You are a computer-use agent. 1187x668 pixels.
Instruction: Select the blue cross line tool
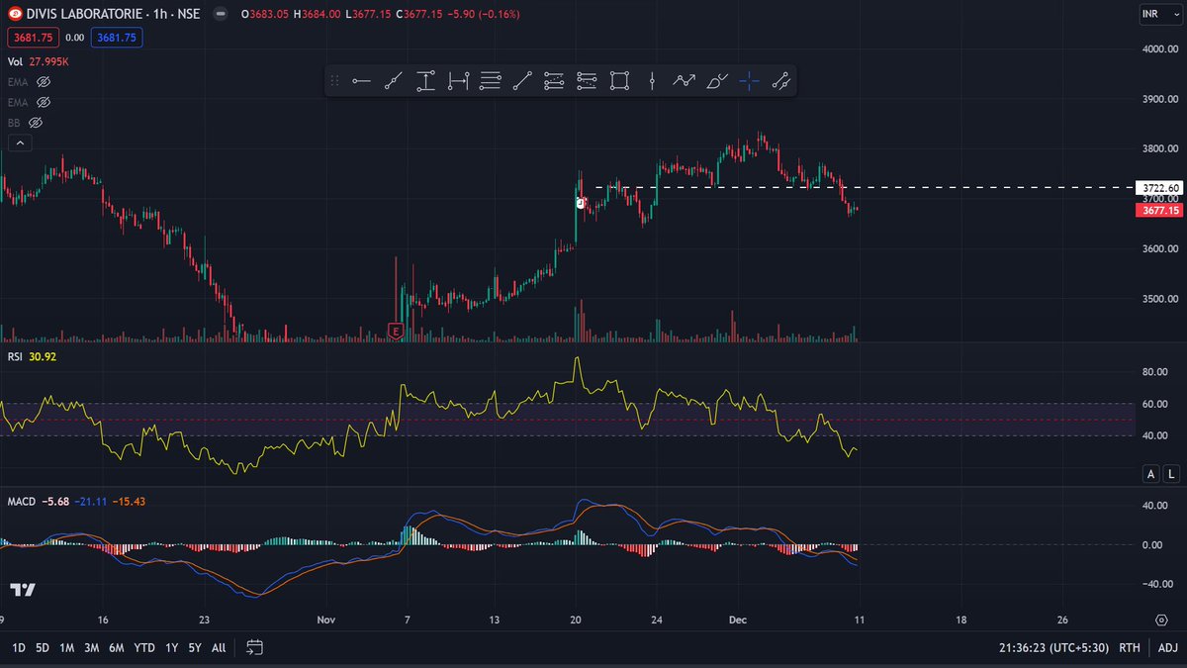tap(749, 81)
